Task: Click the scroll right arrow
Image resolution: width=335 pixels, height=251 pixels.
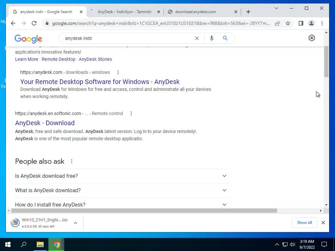Action: coord(321,211)
